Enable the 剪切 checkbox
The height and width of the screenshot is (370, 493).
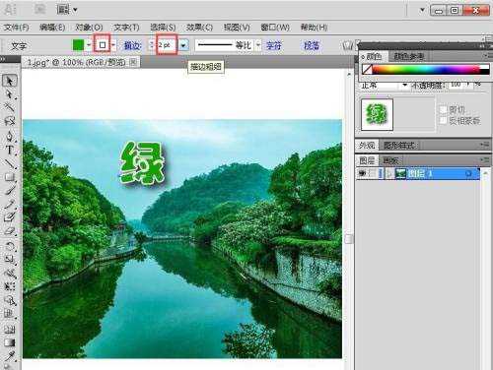tap(443, 109)
